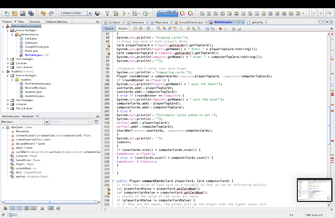The image size is (335, 218).
Task: Open the Services panel tab
Action: pos(35,22)
